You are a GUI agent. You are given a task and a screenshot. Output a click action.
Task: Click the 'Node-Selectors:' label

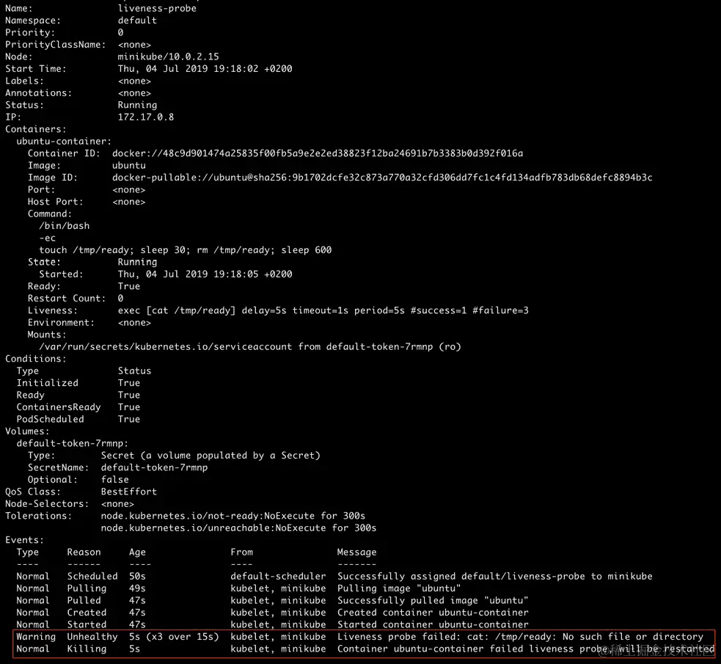(47, 503)
